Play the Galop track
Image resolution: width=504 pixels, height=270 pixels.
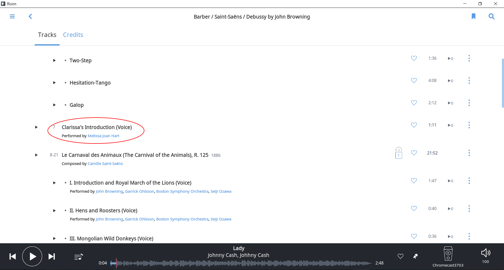click(54, 105)
